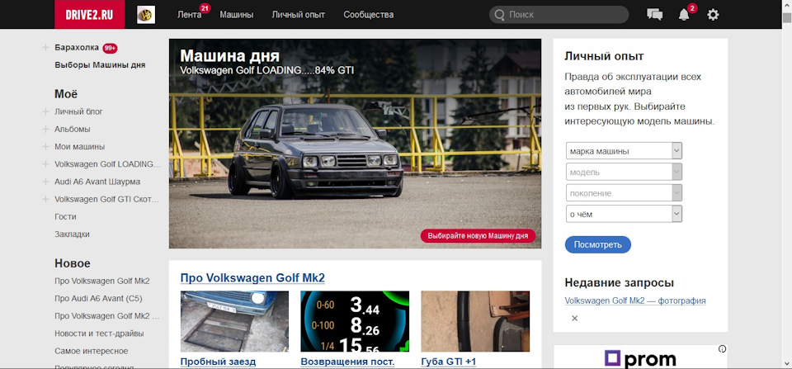The image size is (792, 369).
Task: Open Гости in sidebar
Action: (65, 216)
